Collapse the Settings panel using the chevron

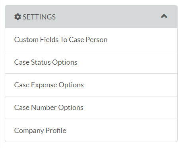click(164, 16)
